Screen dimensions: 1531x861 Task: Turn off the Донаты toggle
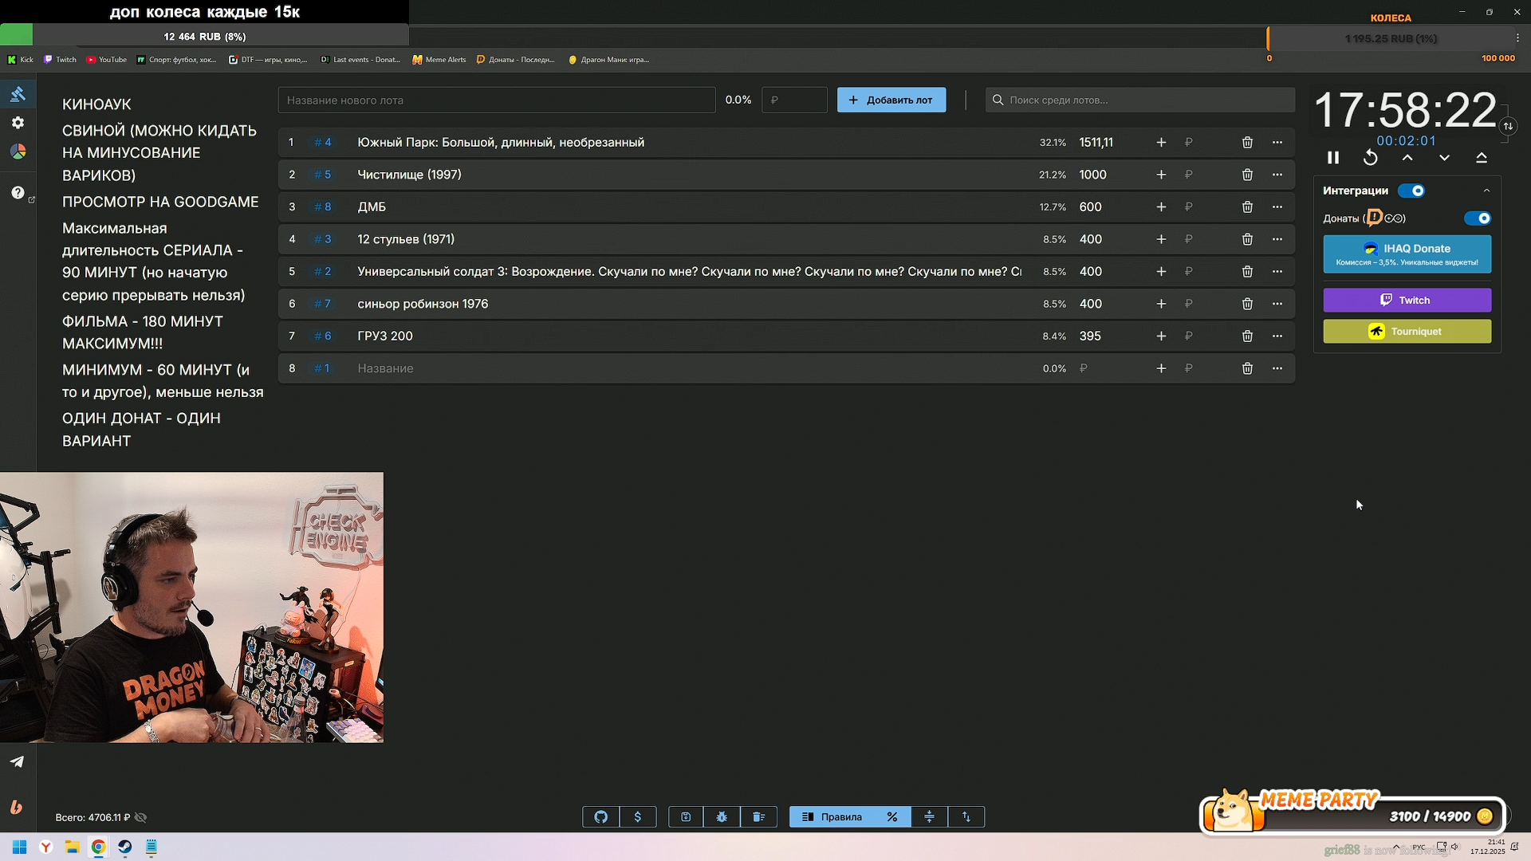pyautogui.click(x=1478, y=218)
